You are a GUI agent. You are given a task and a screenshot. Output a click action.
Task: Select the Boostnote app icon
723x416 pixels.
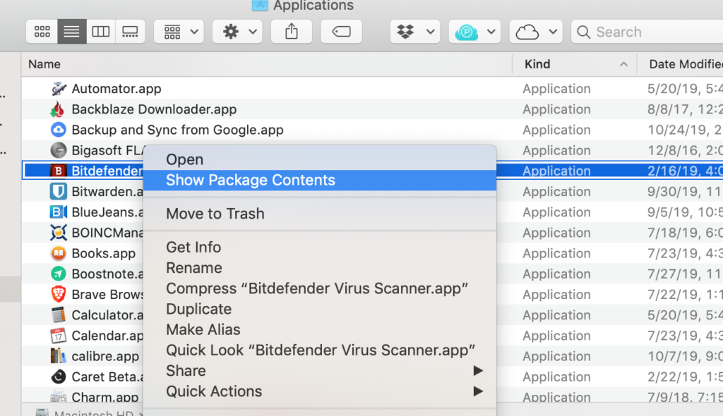(x=59, y=274)
